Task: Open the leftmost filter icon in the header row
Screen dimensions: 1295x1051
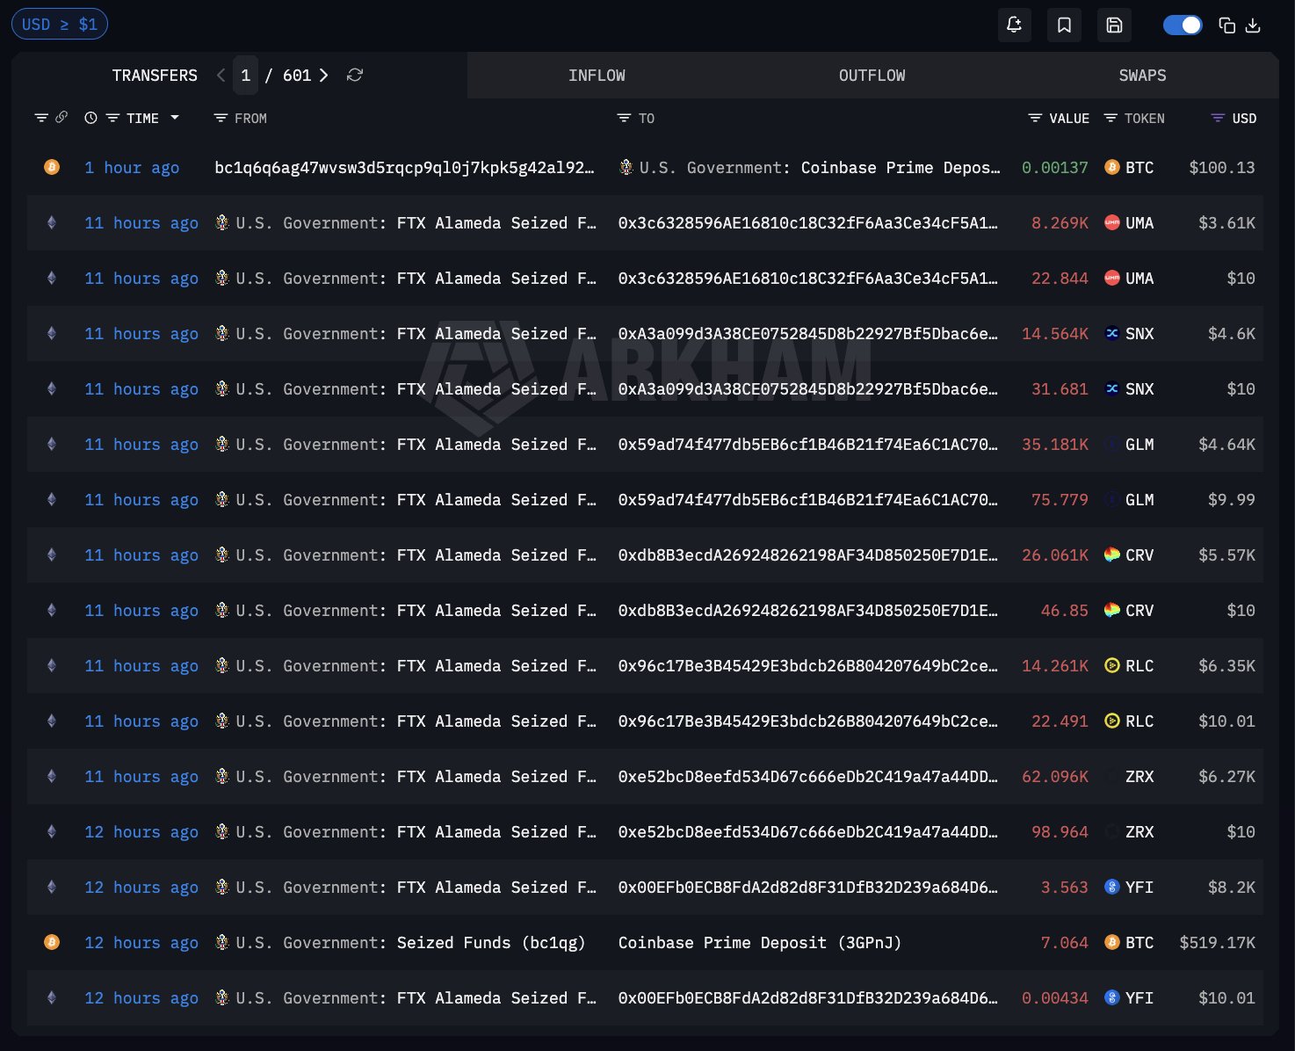Action: [x=40, y=118]
